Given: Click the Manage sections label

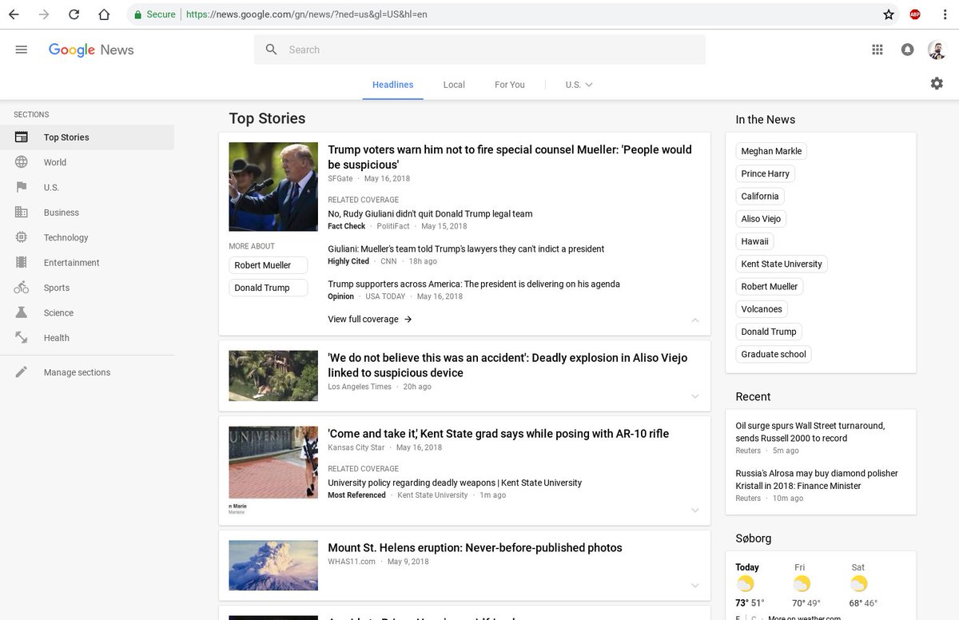Looking at the screenshot, I should click(x=77, y=372).
